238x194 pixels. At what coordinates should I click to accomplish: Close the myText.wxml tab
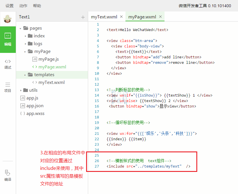[x=121, y=17]
